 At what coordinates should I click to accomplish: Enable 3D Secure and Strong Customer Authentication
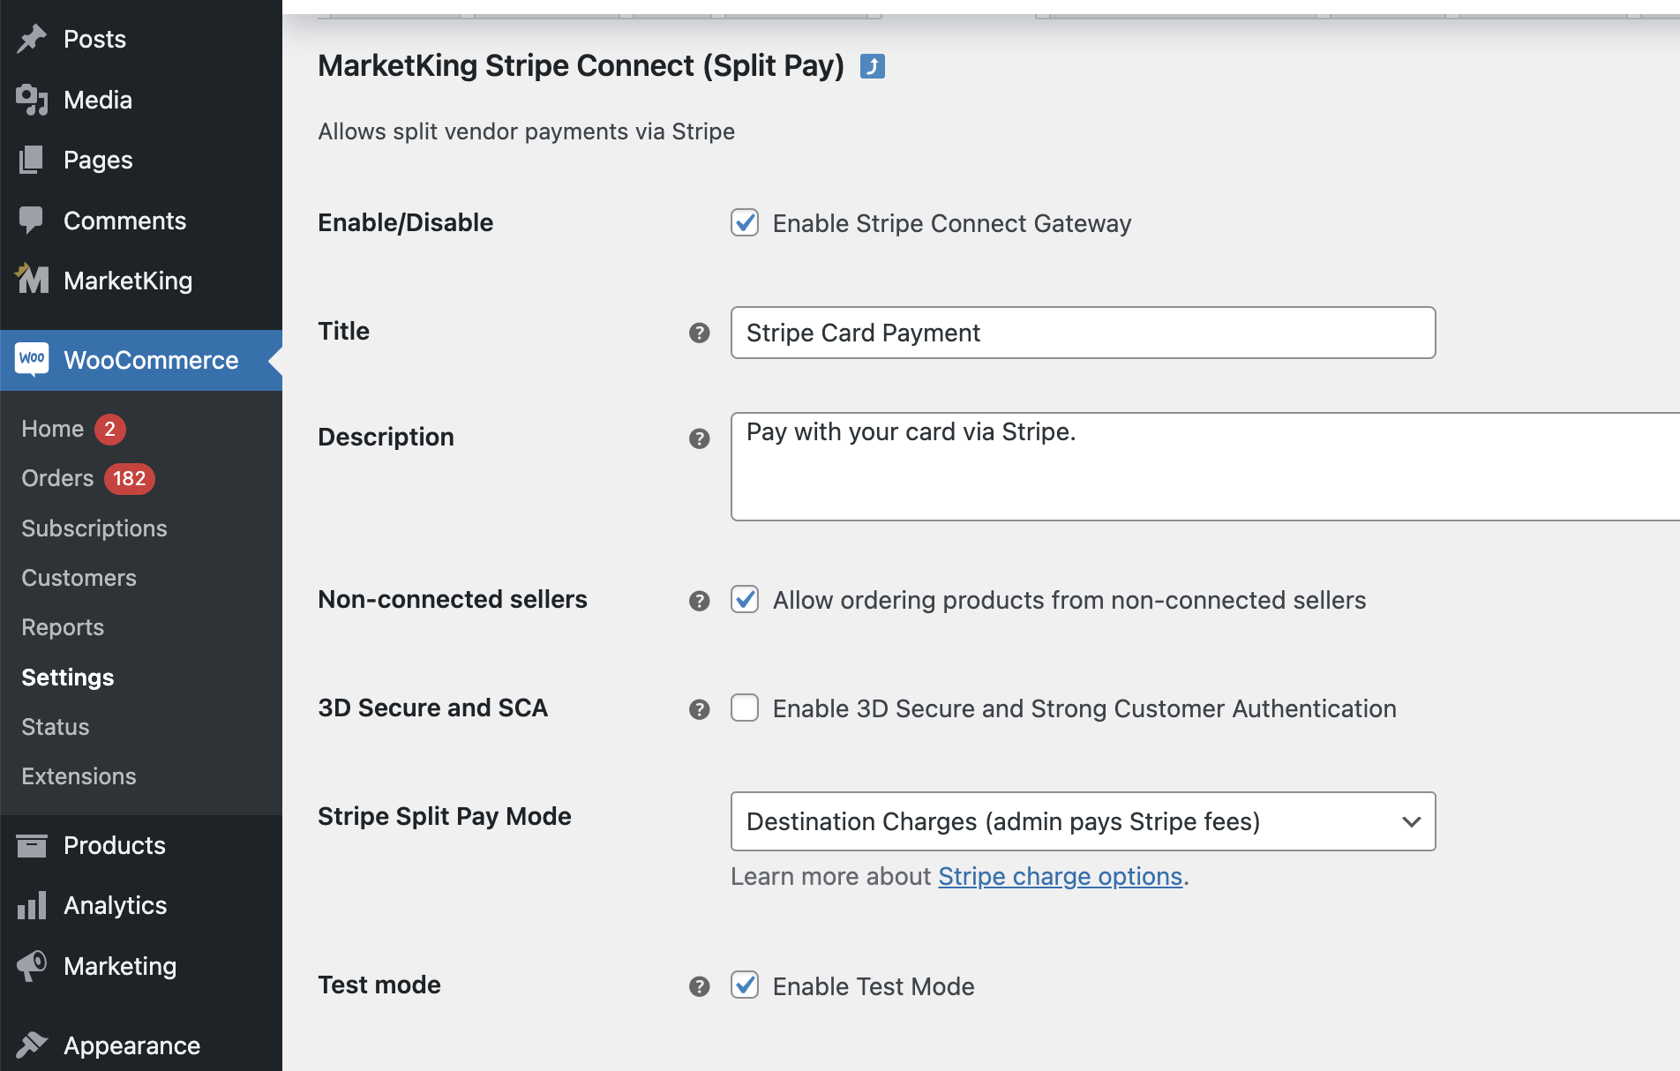tap(745, 708)
